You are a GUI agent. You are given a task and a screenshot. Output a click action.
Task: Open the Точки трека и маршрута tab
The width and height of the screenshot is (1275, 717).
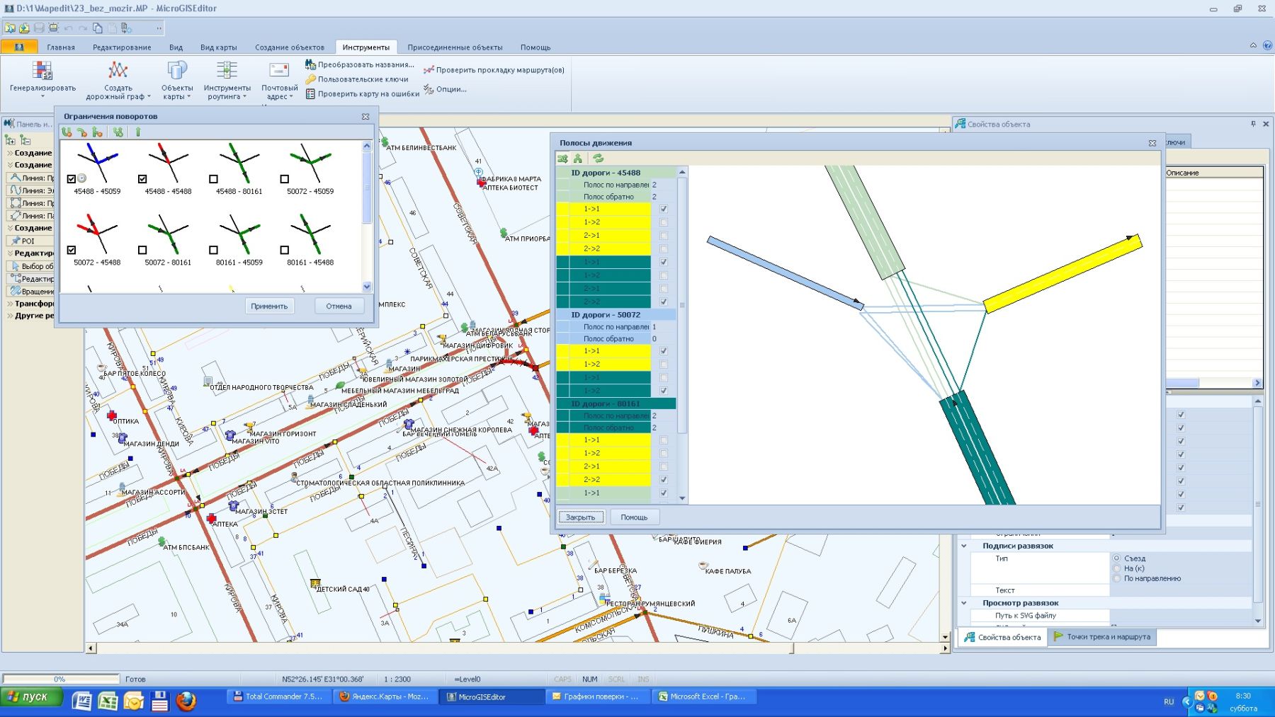(1101, 637)
